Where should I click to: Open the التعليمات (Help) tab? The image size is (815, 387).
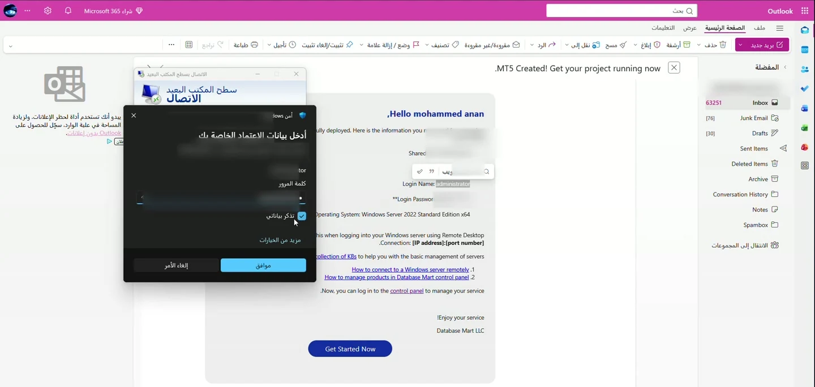click(663, 28)
